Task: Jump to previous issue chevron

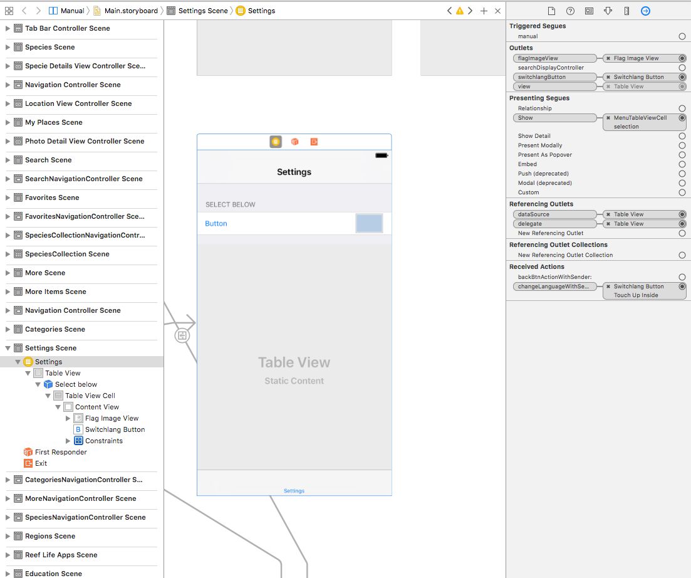Action: click(x=449, y=11)
